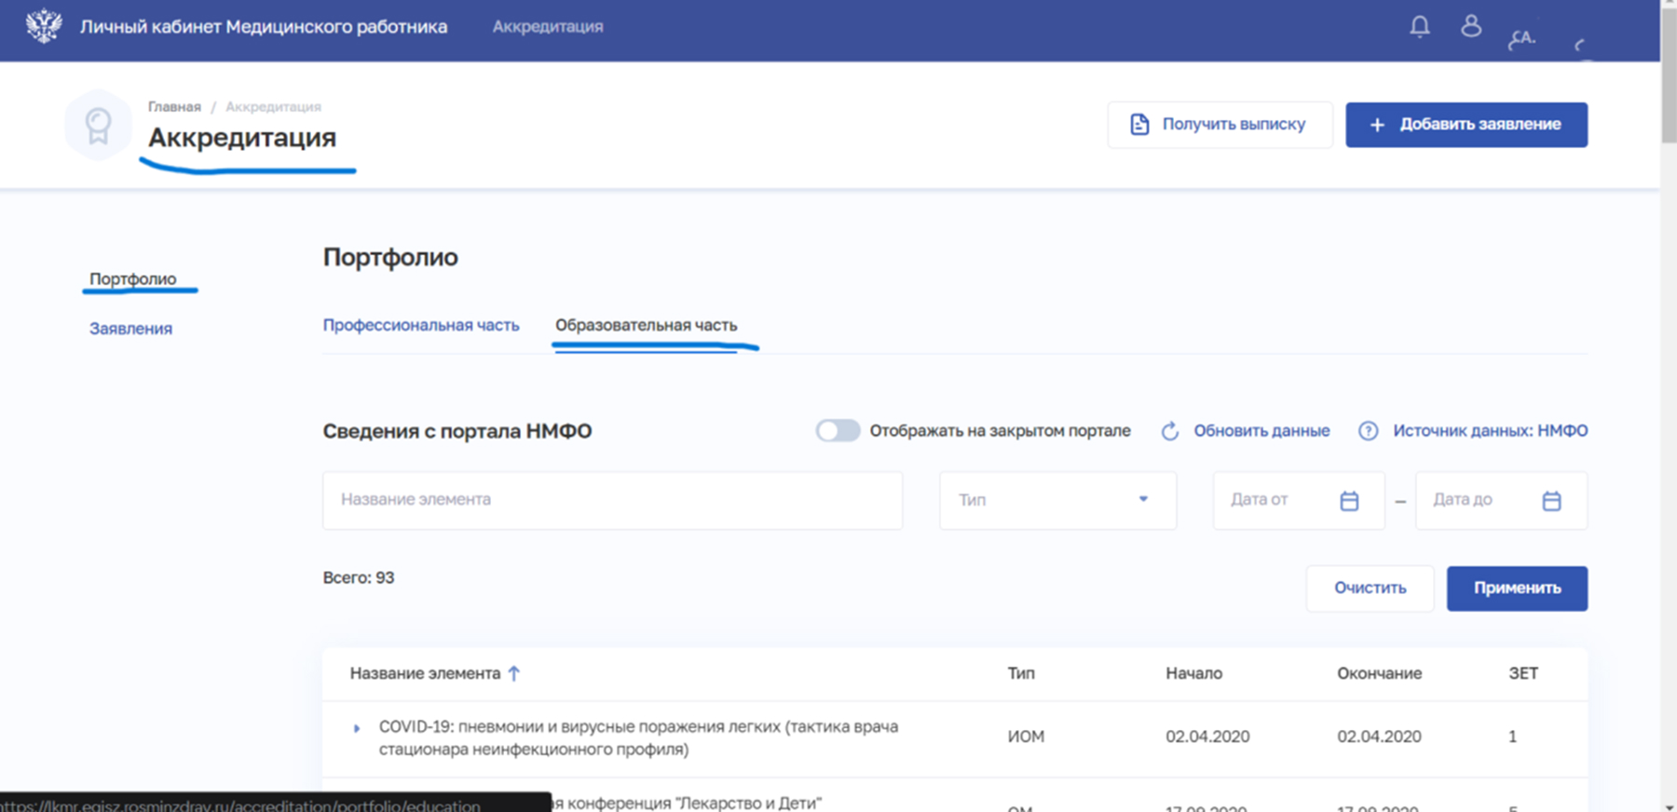Open Заявления in the side menu
Image resolution: width=1677 pixels, height=812 pixels.
pos(130,329)
